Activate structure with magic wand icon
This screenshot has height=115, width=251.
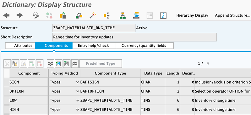93,15
